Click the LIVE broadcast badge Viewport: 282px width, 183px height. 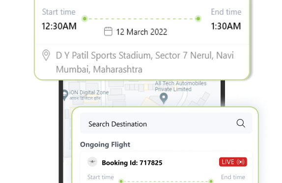click(233, 162)
